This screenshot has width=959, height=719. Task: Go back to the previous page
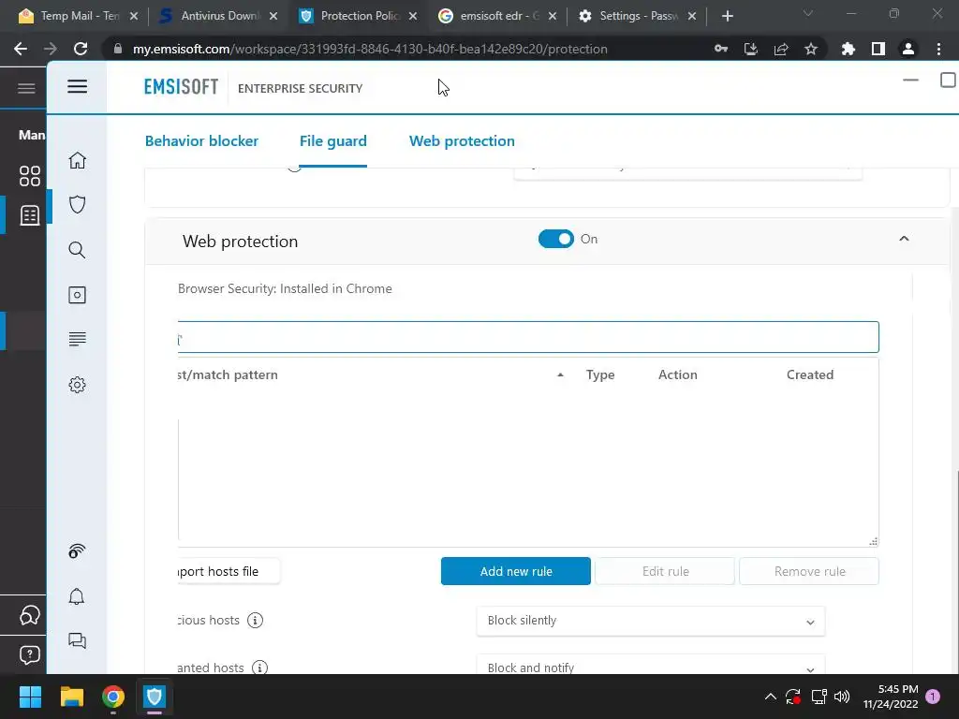[21, 49]
